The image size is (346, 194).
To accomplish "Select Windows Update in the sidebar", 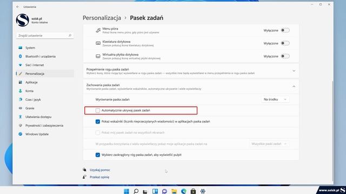I will point(45,134).
